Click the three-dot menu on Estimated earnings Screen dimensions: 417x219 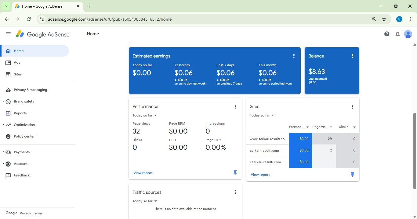(x=294, y=56)
